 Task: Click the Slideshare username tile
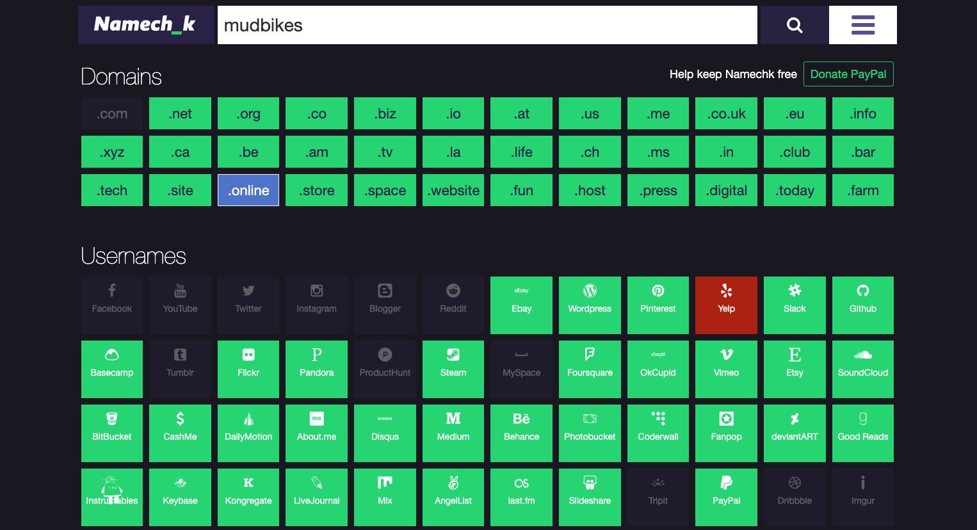pyautogui.click(x=590, y=497)
